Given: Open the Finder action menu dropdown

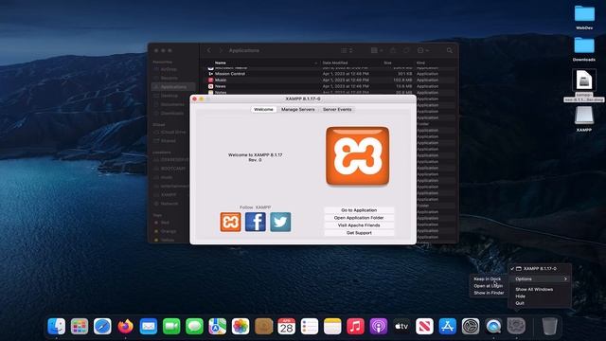Looking at the screenshot, I should point(423,50).
